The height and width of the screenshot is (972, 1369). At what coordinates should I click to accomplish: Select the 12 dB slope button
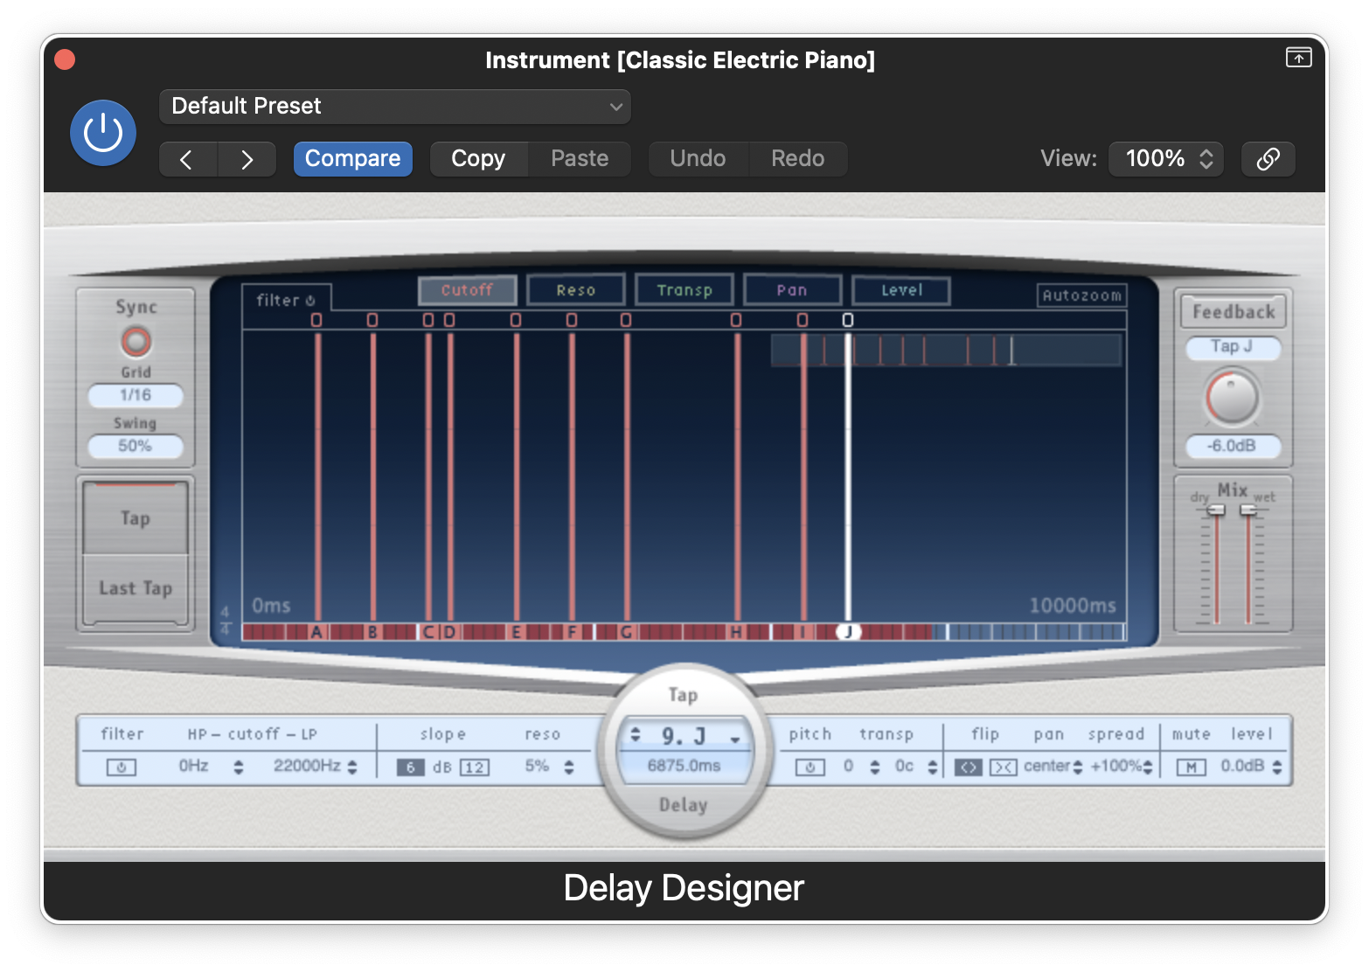click(x=475, y=767)
